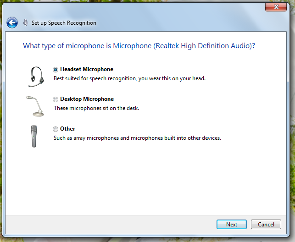The height and width of the screenshot is (242, 295).
Task: Click the "Desktop Microphone" label text
Action: pyautogui.click(x=87, y=99)
